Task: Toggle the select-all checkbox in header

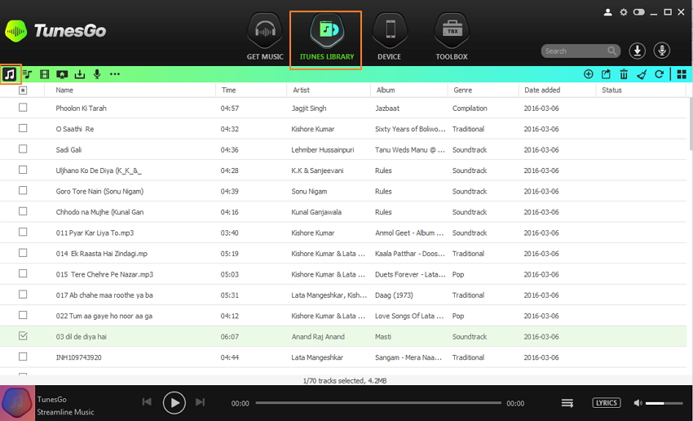Action: click(x=23, y=91)
